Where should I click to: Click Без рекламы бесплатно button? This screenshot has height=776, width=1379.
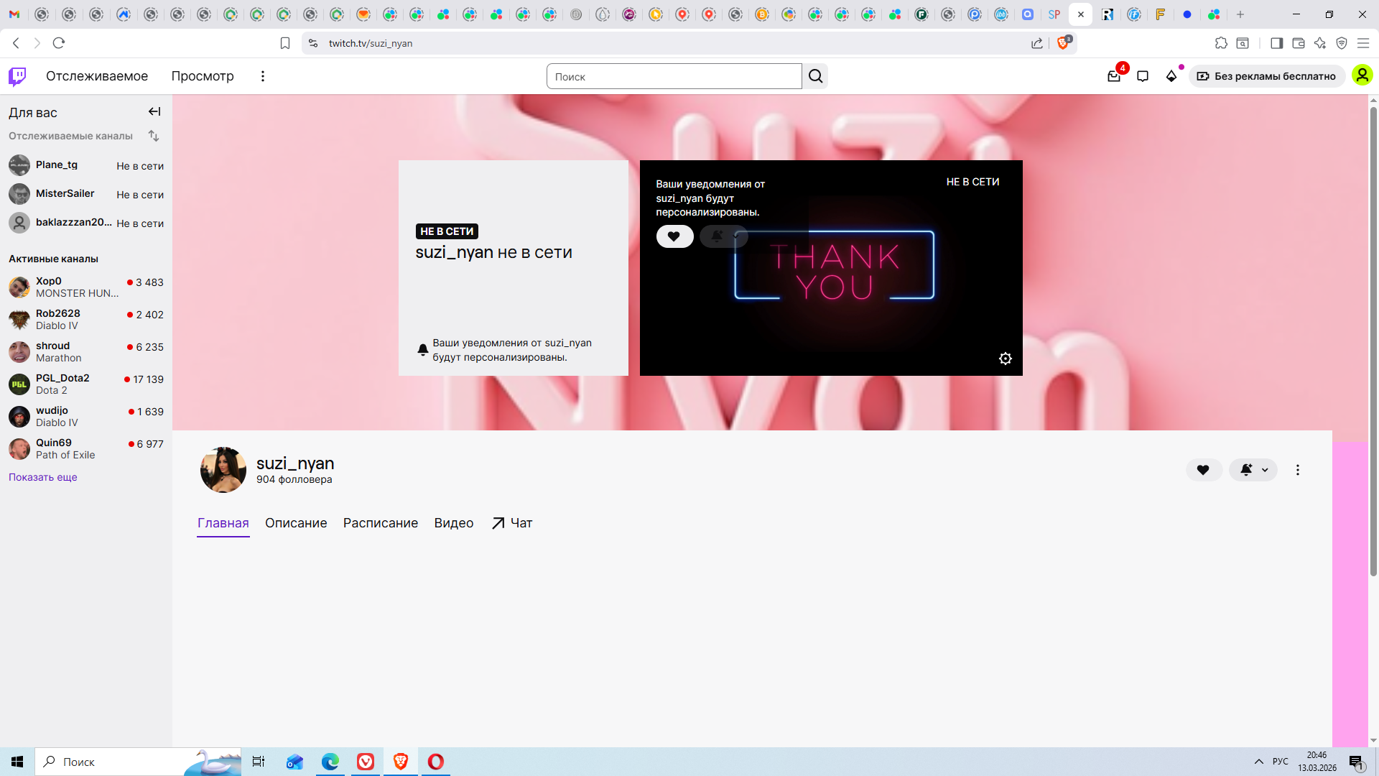coord(1266,76)
